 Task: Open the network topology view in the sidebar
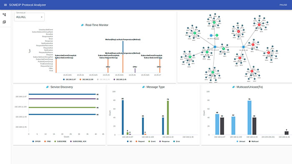point(4,15)
